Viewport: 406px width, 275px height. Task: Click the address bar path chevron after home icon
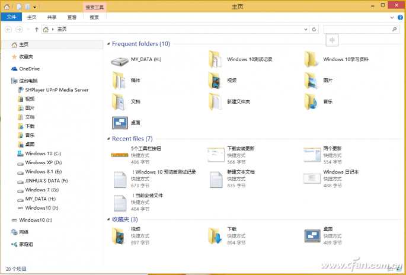53,29
